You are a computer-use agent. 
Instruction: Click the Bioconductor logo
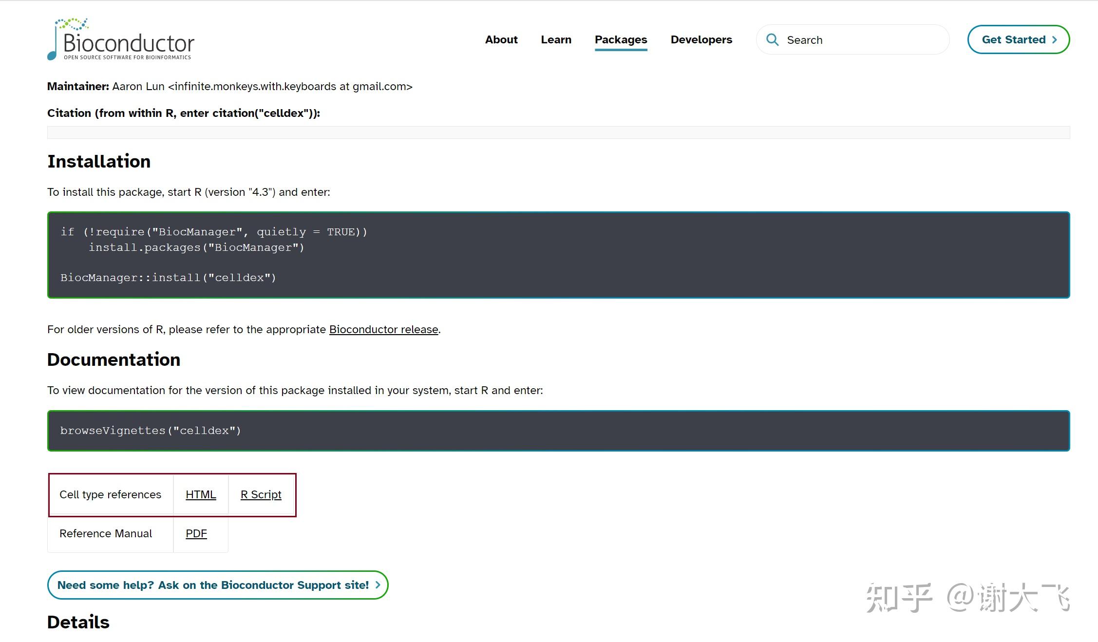coord(121,40)
